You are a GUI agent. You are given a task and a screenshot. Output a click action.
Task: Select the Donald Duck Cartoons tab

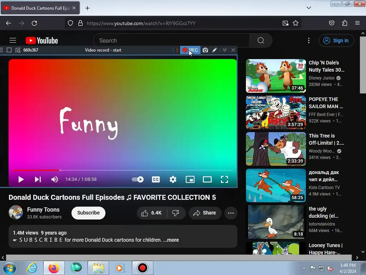click(40, 8)
